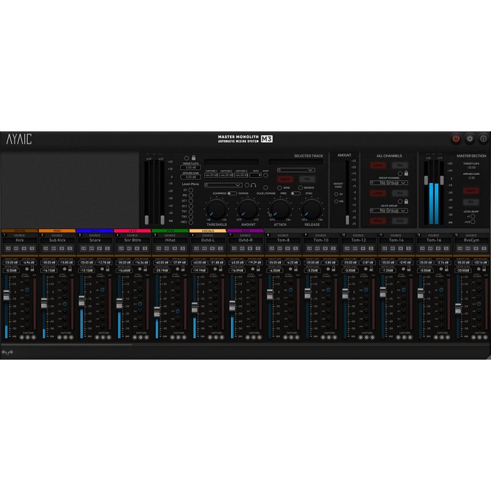The image size is (491, 491).
Task: Select the KEYS group tab
Action: click(x=133, y=231)
